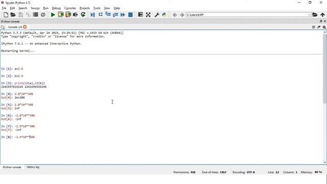Screen dimensions: 327x184
Task: Click the browse tabs icon left of Console 1/A
Action: [x=3, y=27]
